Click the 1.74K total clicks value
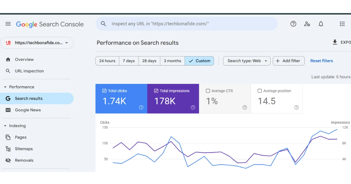351x184 pixels. coord(114,101)
